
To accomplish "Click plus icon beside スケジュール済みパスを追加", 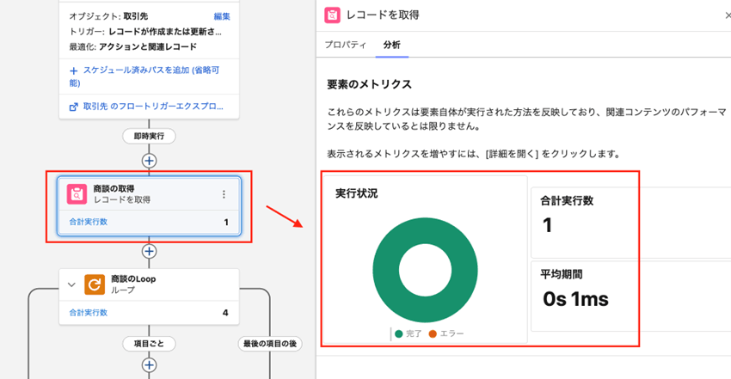I will click(x=75, y=70).
